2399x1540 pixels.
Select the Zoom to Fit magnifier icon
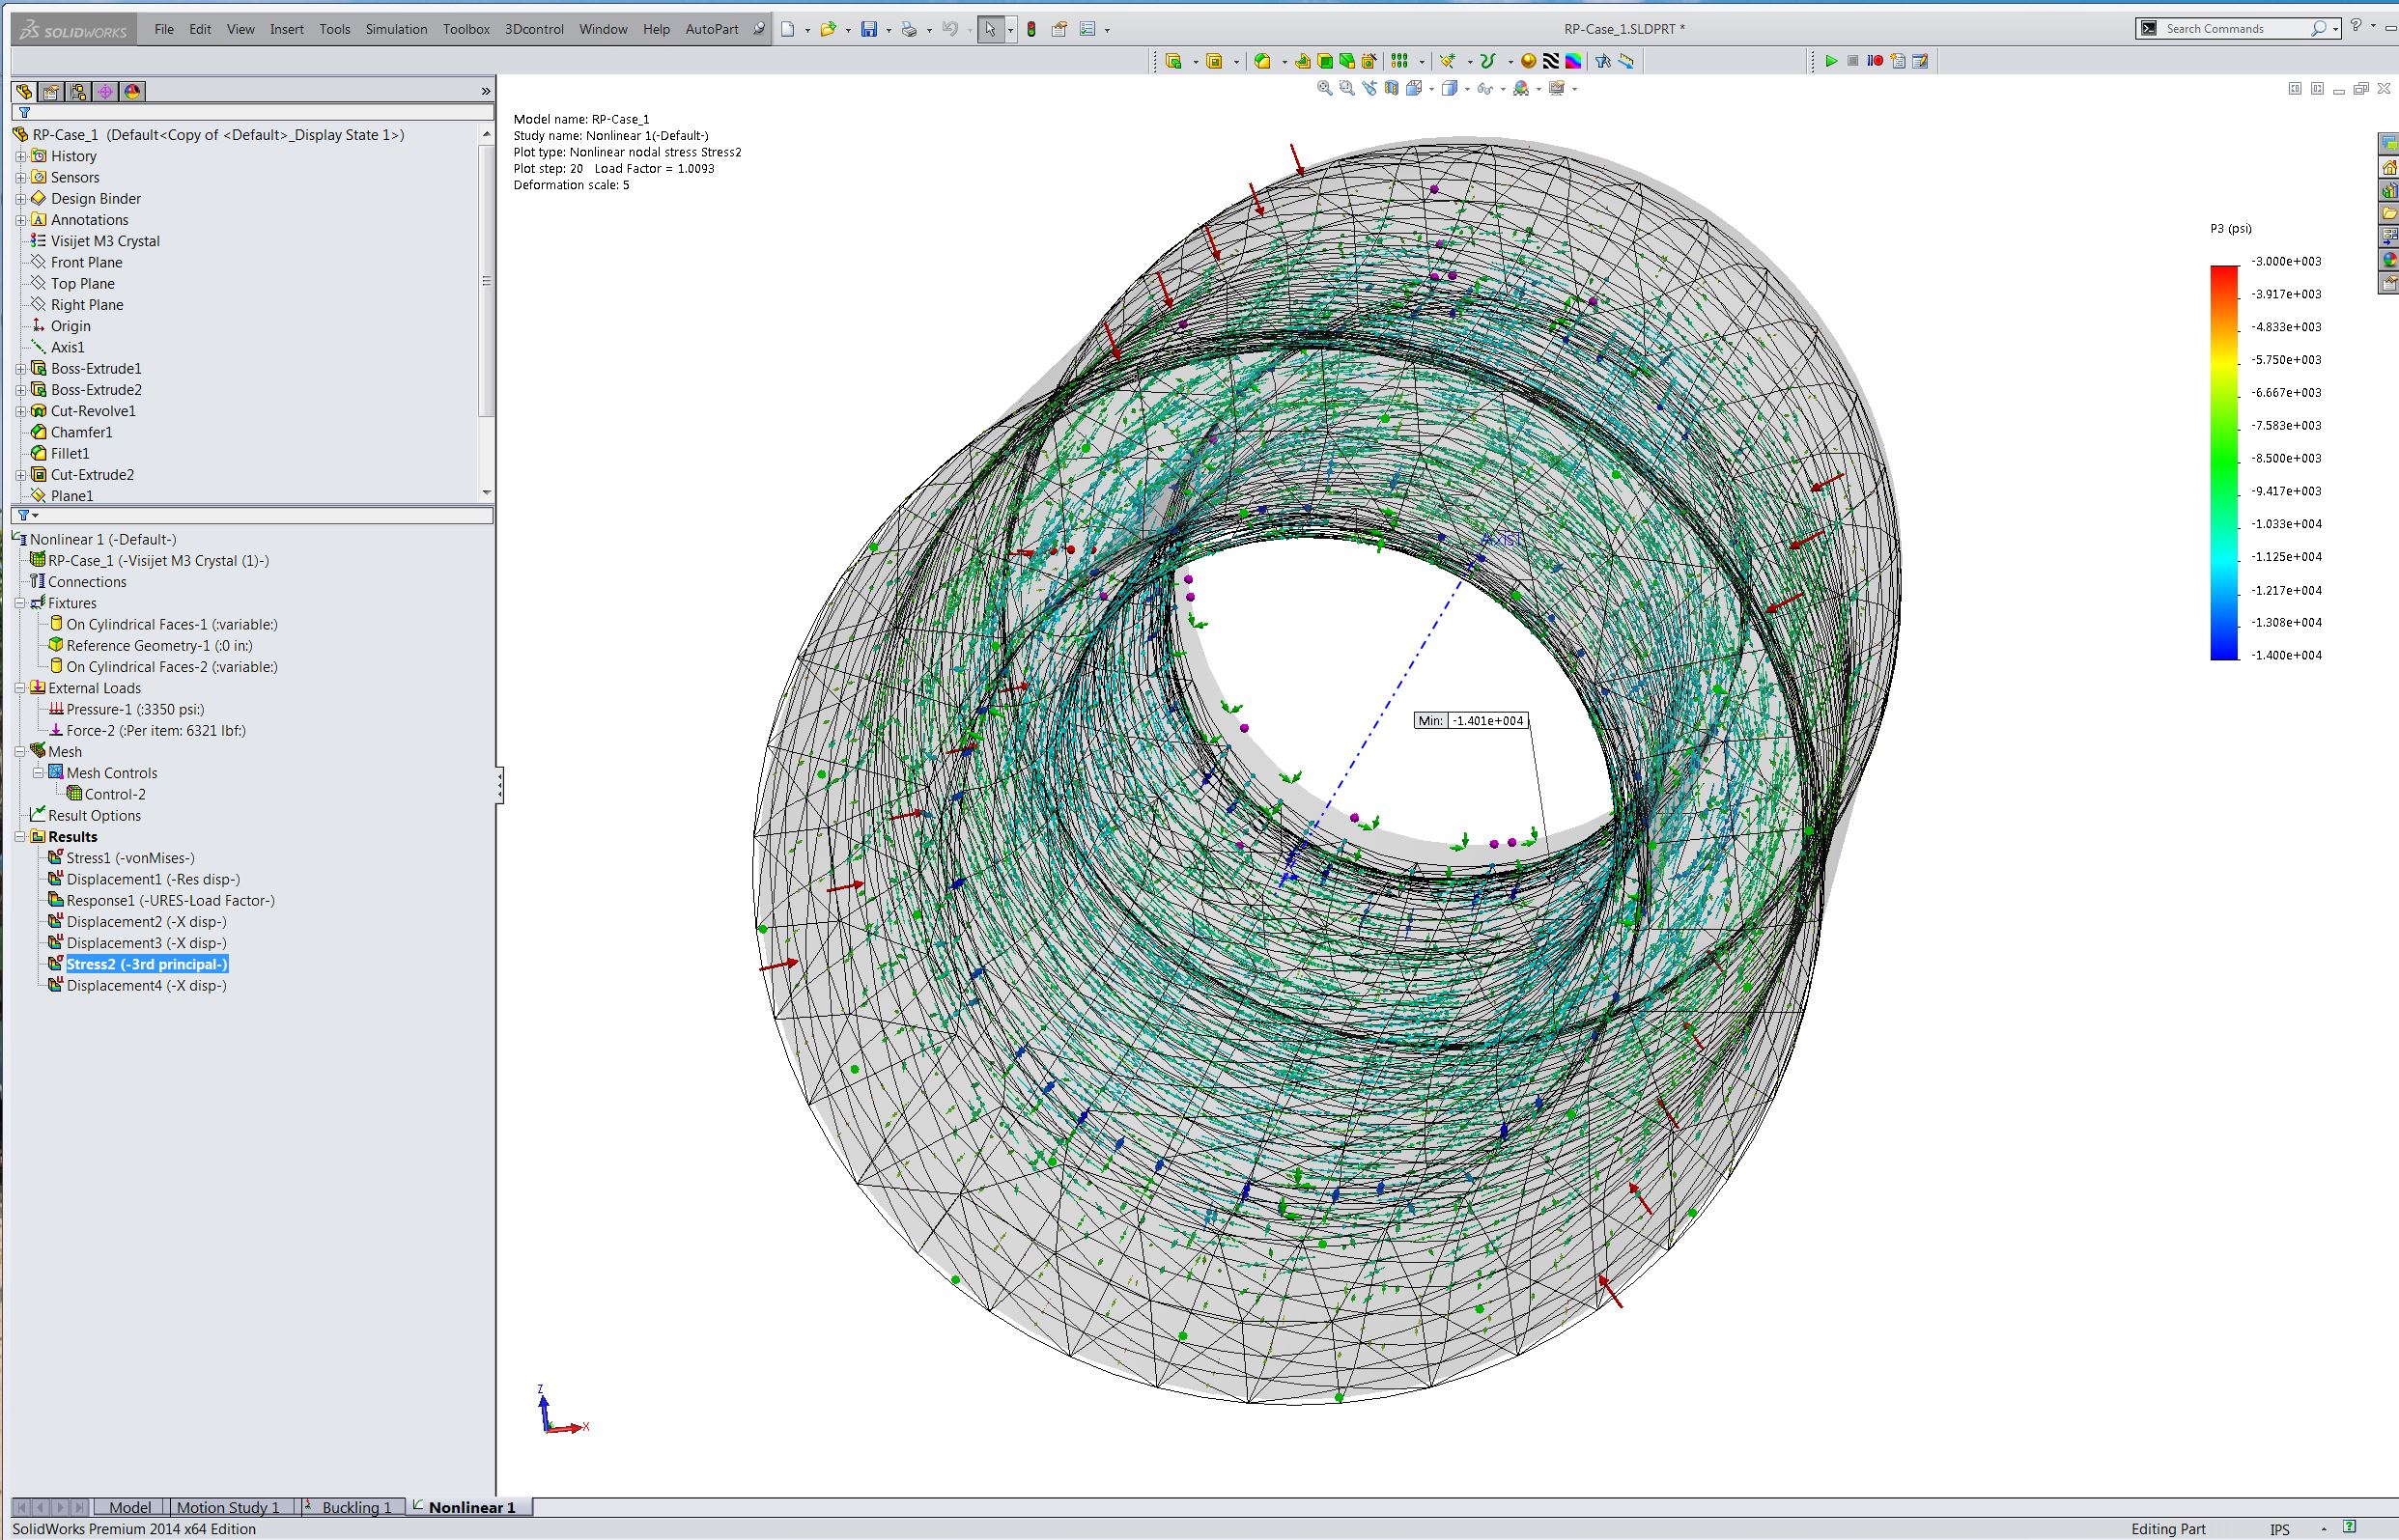coord(1325,88)
